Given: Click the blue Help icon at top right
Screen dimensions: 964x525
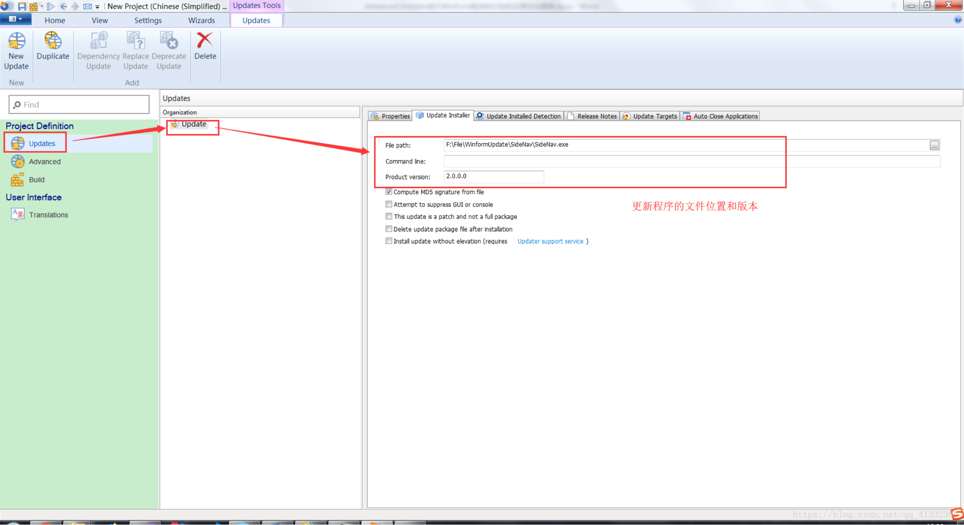Looking at the screenshot, I should (x=957, y=20).
